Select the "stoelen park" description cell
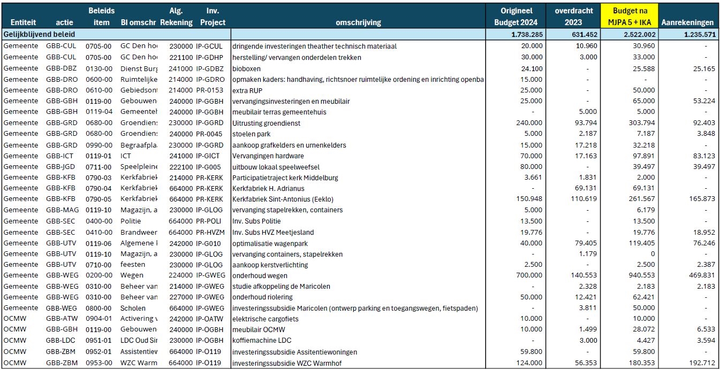Viewport: 720px width, 370px height. pyautogui.click(x=252, y=134)
